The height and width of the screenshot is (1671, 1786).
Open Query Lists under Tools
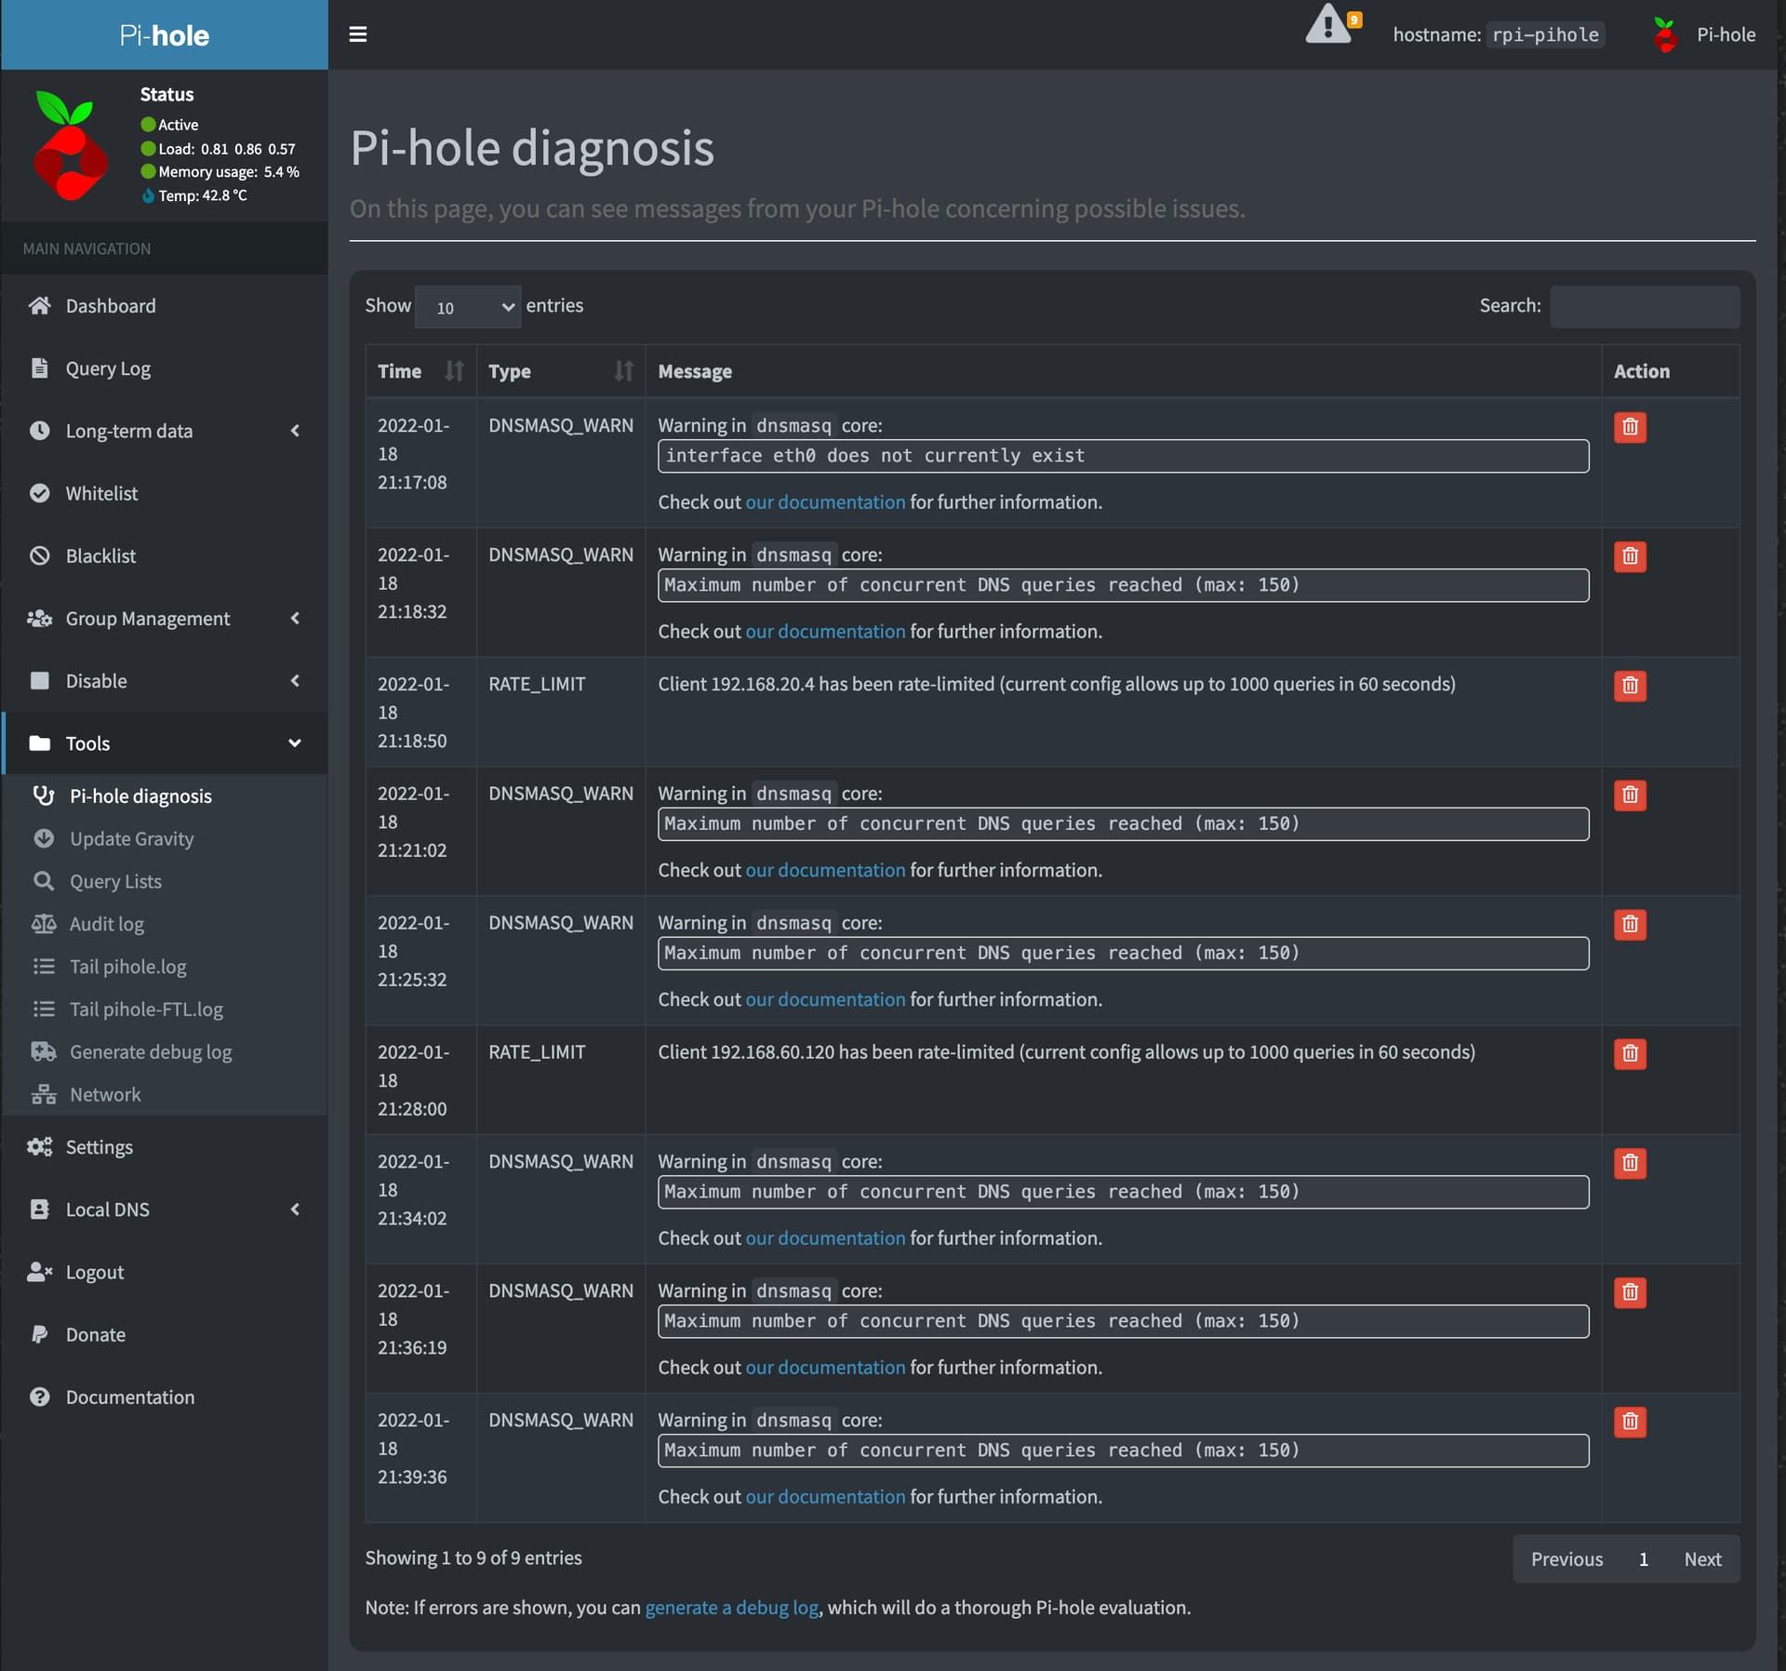pyautogui.click(x=165, y=881)
